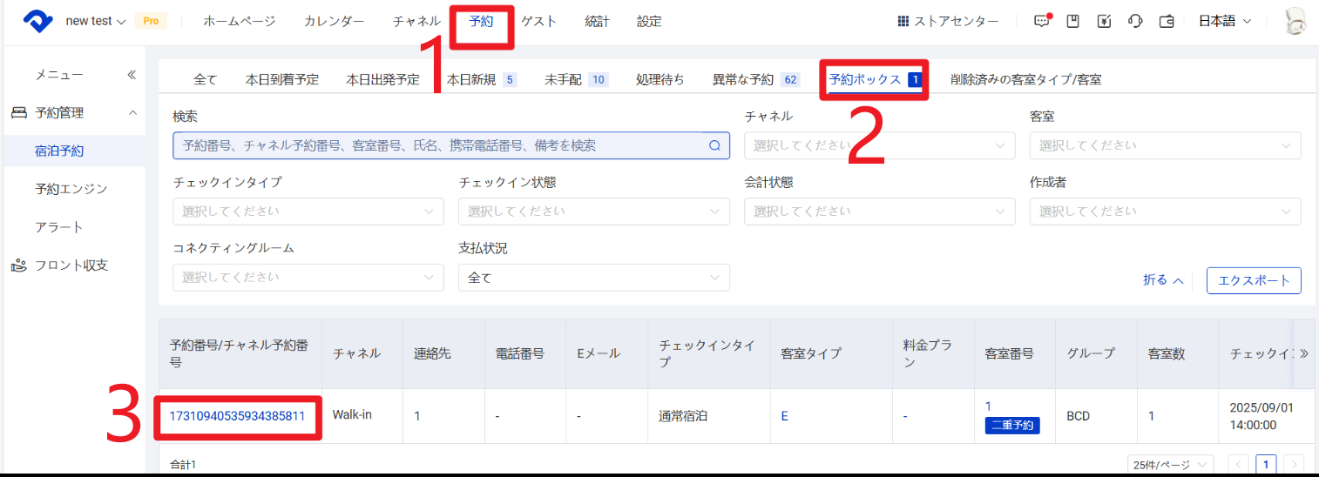Click the magnifier icon in search box
This screenshot has width=1319, height=477.
tap(714, 145)
